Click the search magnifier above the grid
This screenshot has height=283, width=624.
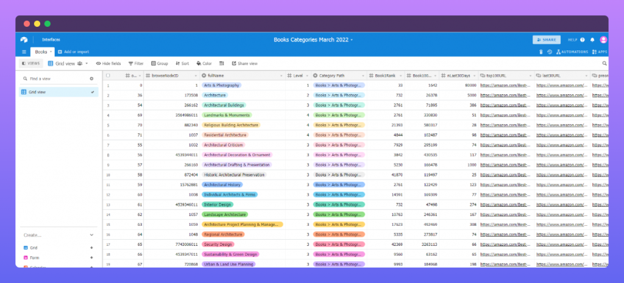604,63
